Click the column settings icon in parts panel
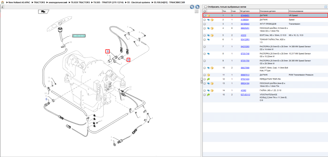Viewport: 328px width, 157px height. pos(325,7)
